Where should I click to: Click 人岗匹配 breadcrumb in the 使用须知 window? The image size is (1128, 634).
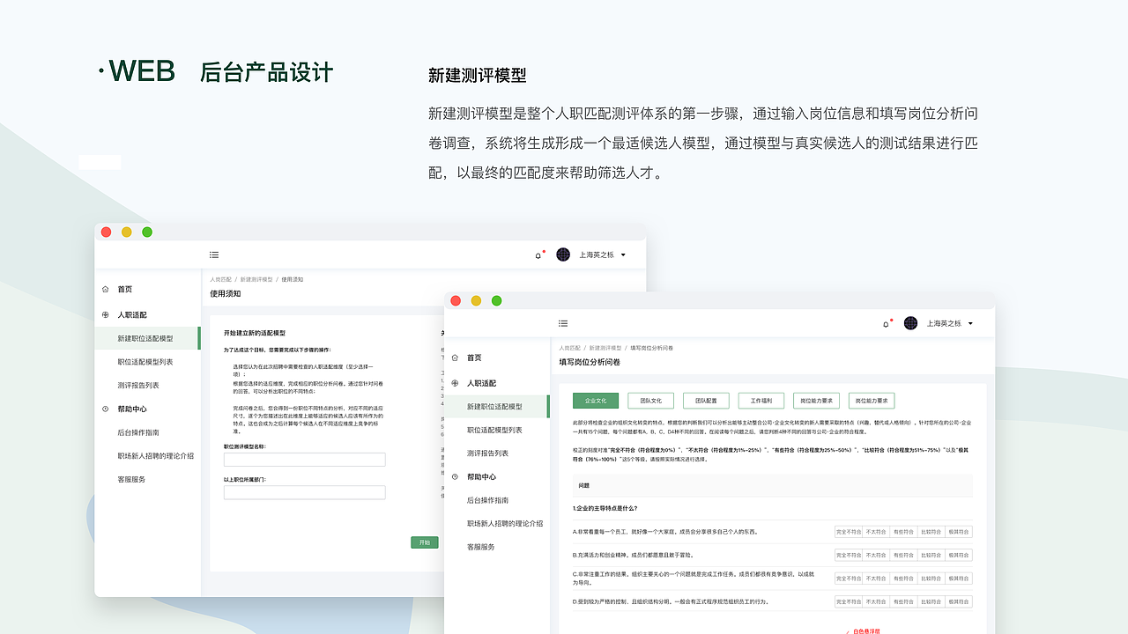pyautogui.click(x=221, y=279)
